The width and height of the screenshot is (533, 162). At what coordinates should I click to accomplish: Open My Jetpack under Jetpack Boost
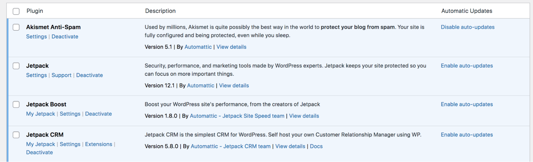pyautogui.click(x=41, y=114)
